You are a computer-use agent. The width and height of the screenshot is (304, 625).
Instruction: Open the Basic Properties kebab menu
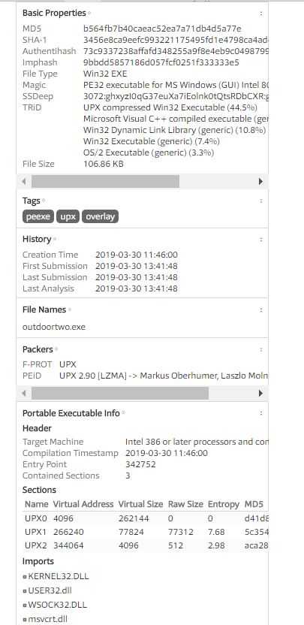coord(261,14)
